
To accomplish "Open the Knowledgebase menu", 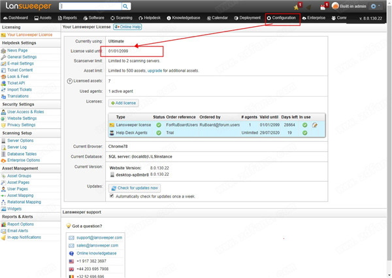I will tap(184, 18).
